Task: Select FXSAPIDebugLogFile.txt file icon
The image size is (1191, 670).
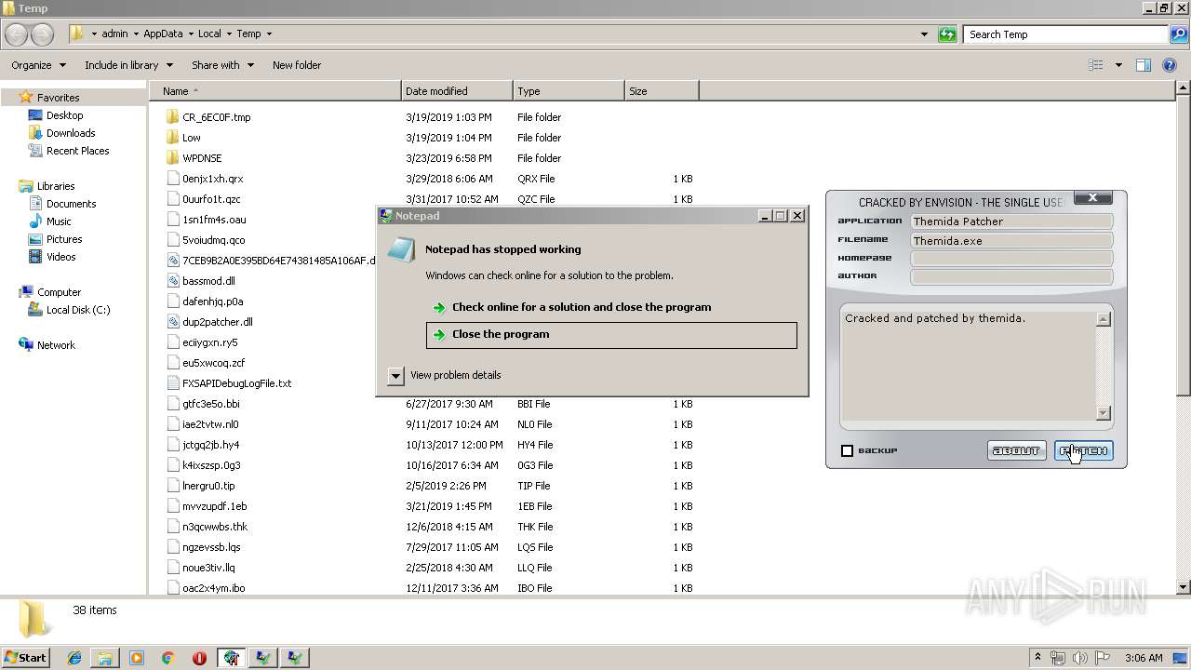Action: tap(172, 383)
